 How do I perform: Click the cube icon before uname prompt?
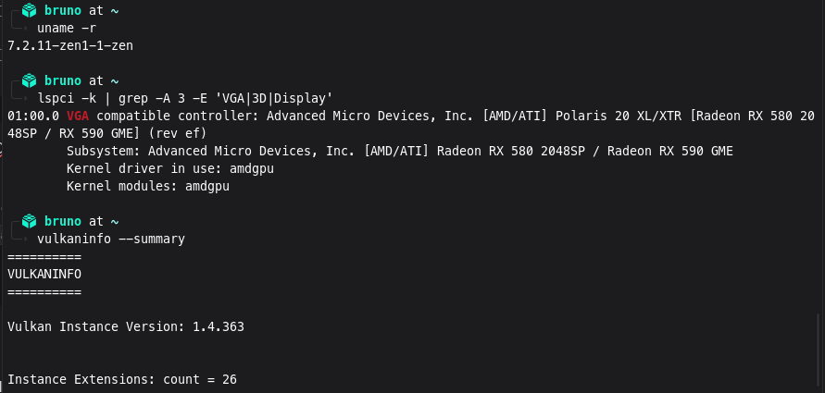pos(29,10)
